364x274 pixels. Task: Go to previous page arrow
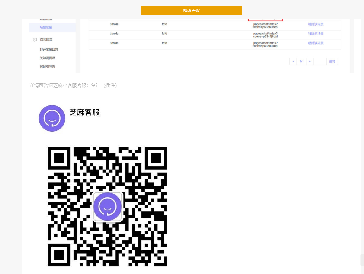point(293,61)
